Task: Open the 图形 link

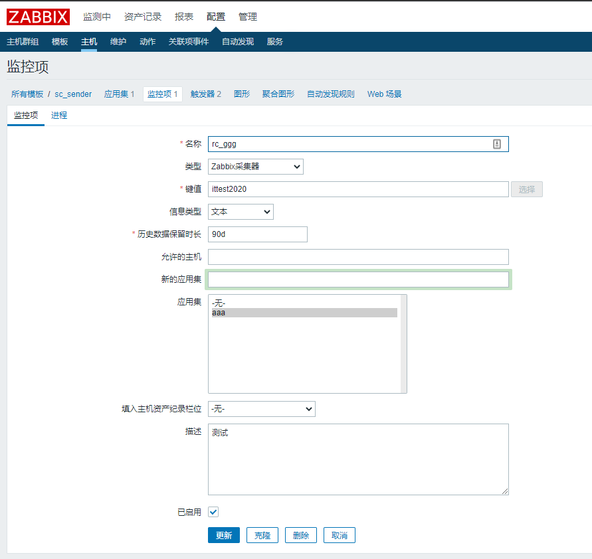Action: [x=242, y=94]
